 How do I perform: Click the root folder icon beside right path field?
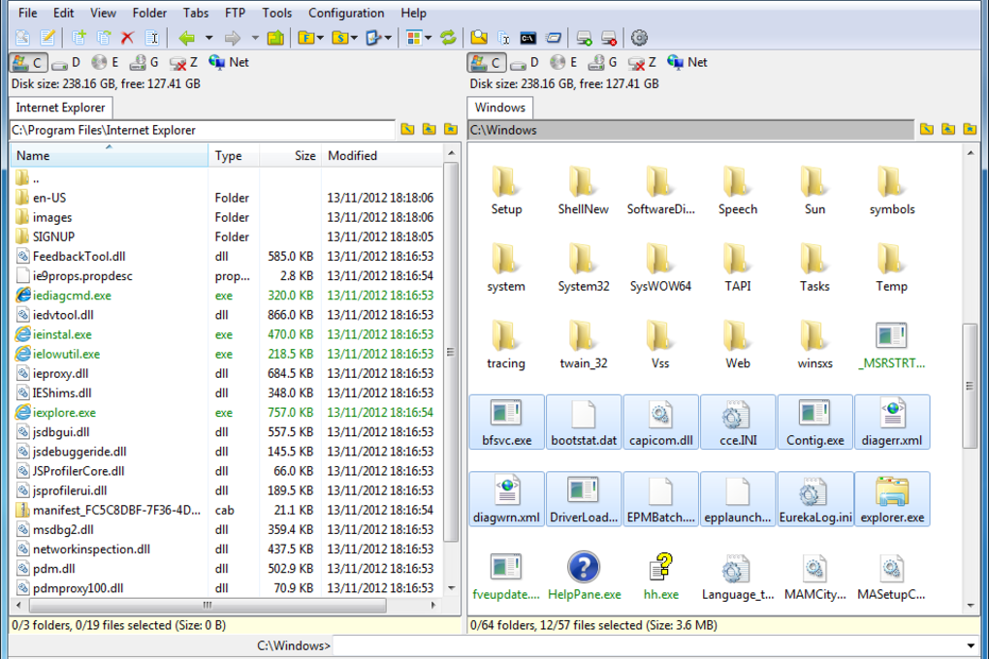pyautogui.click(x=927, y=129)
